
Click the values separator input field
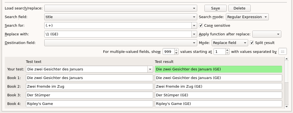pos(282,51)
